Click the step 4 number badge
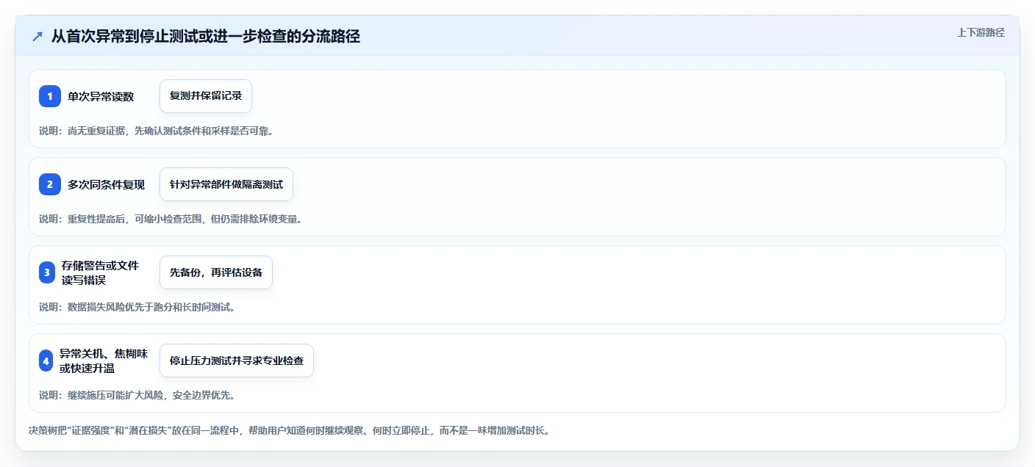 tap(46, 361)
